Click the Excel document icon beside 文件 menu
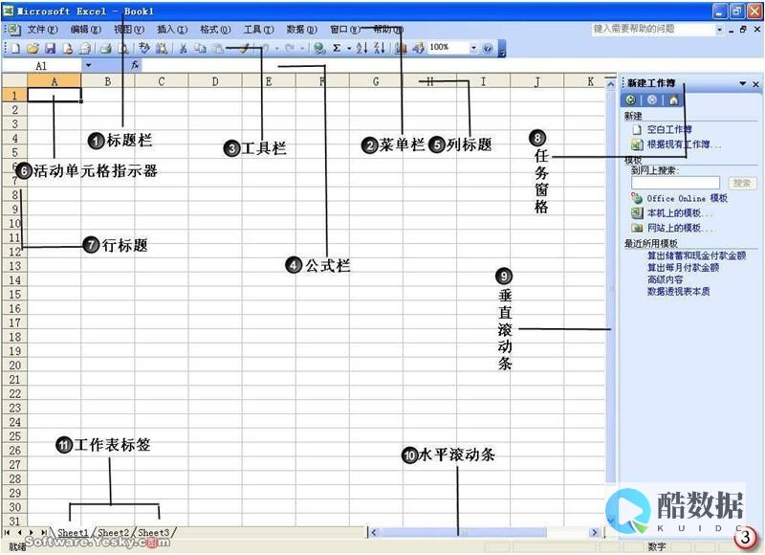The image size is (765, 555). [x=14, y=30]
